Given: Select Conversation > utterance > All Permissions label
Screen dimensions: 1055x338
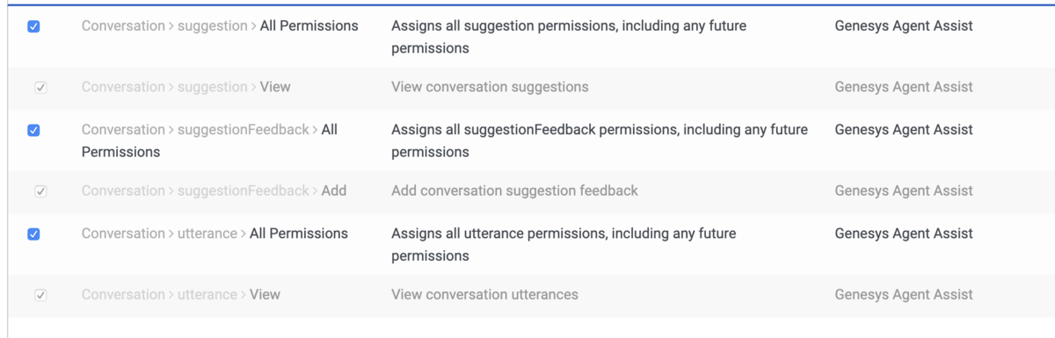Looking at the screenshot, I should pos(215,234).
